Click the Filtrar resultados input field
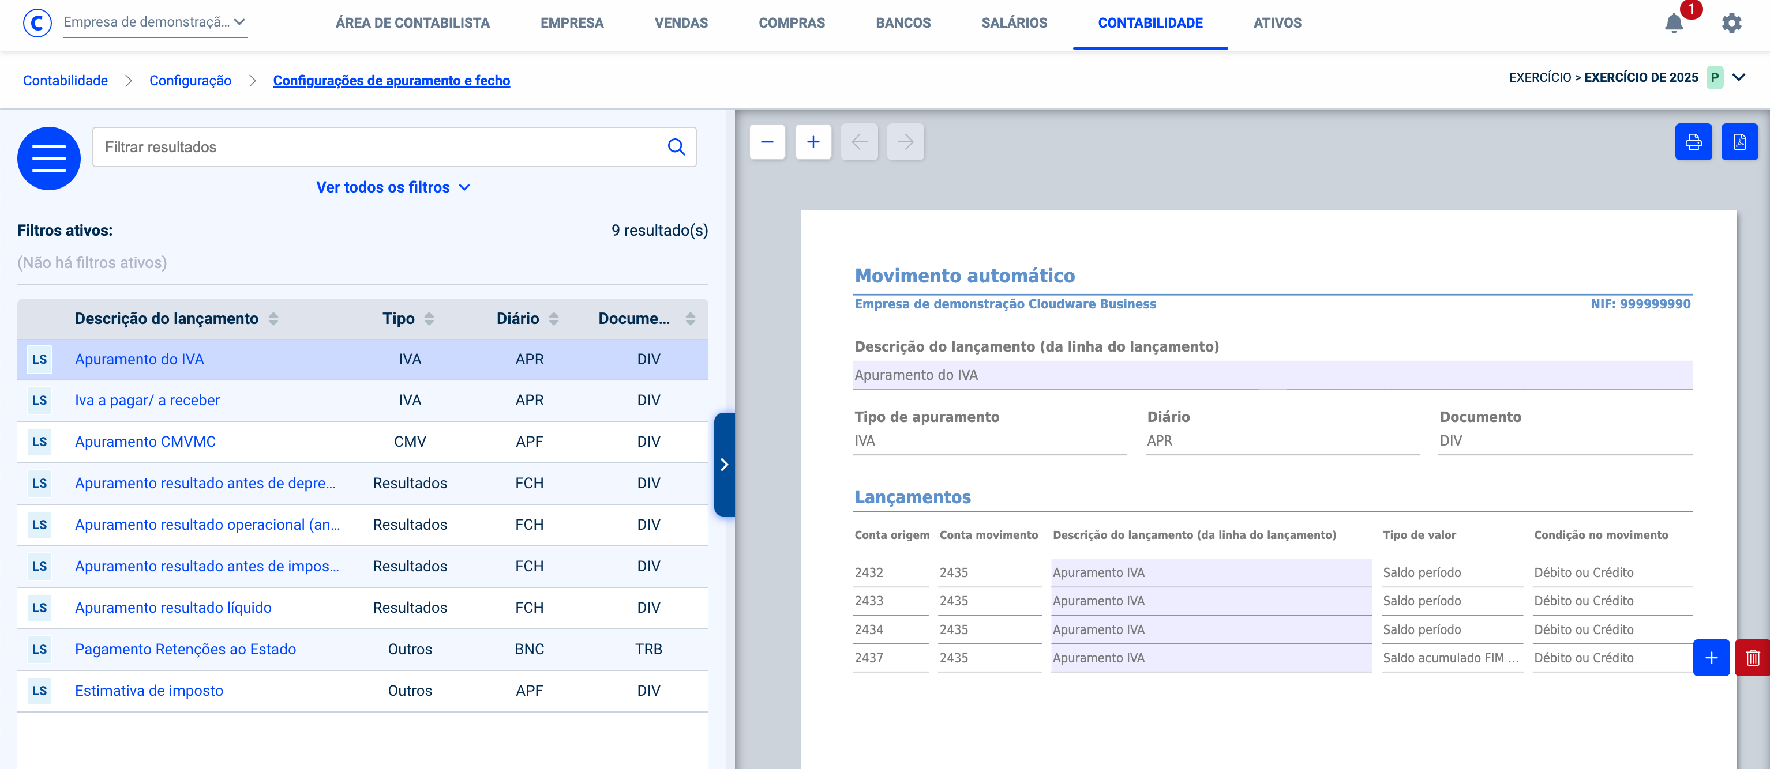 tap(378, 147)
